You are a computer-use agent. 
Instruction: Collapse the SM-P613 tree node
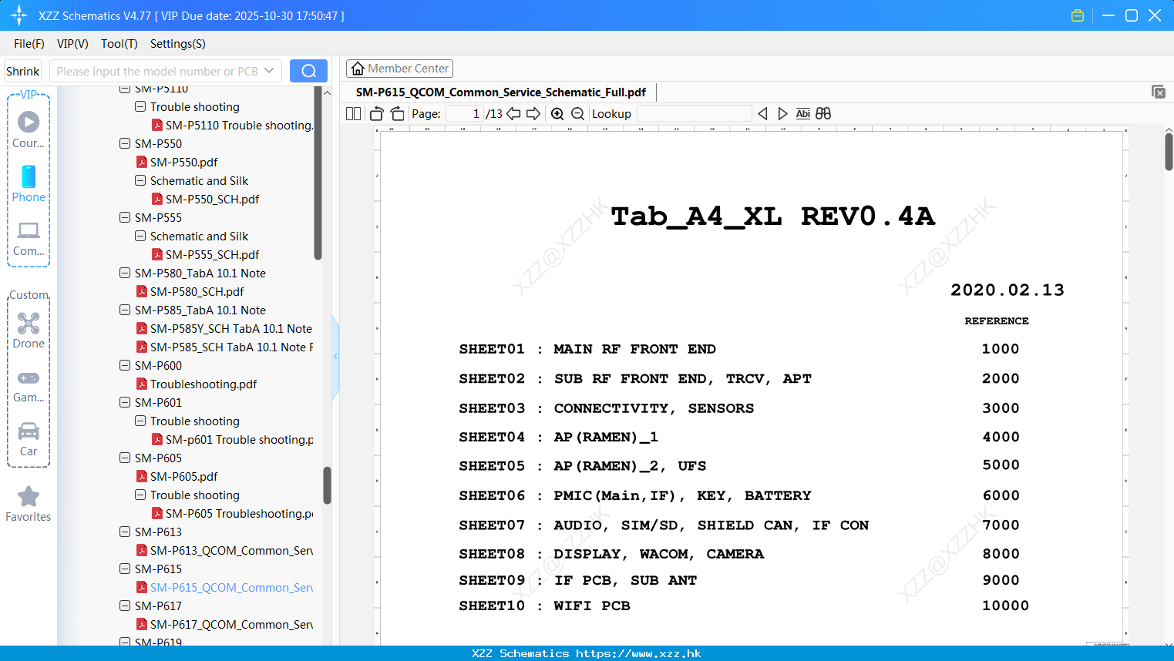(x=125, y=532)
